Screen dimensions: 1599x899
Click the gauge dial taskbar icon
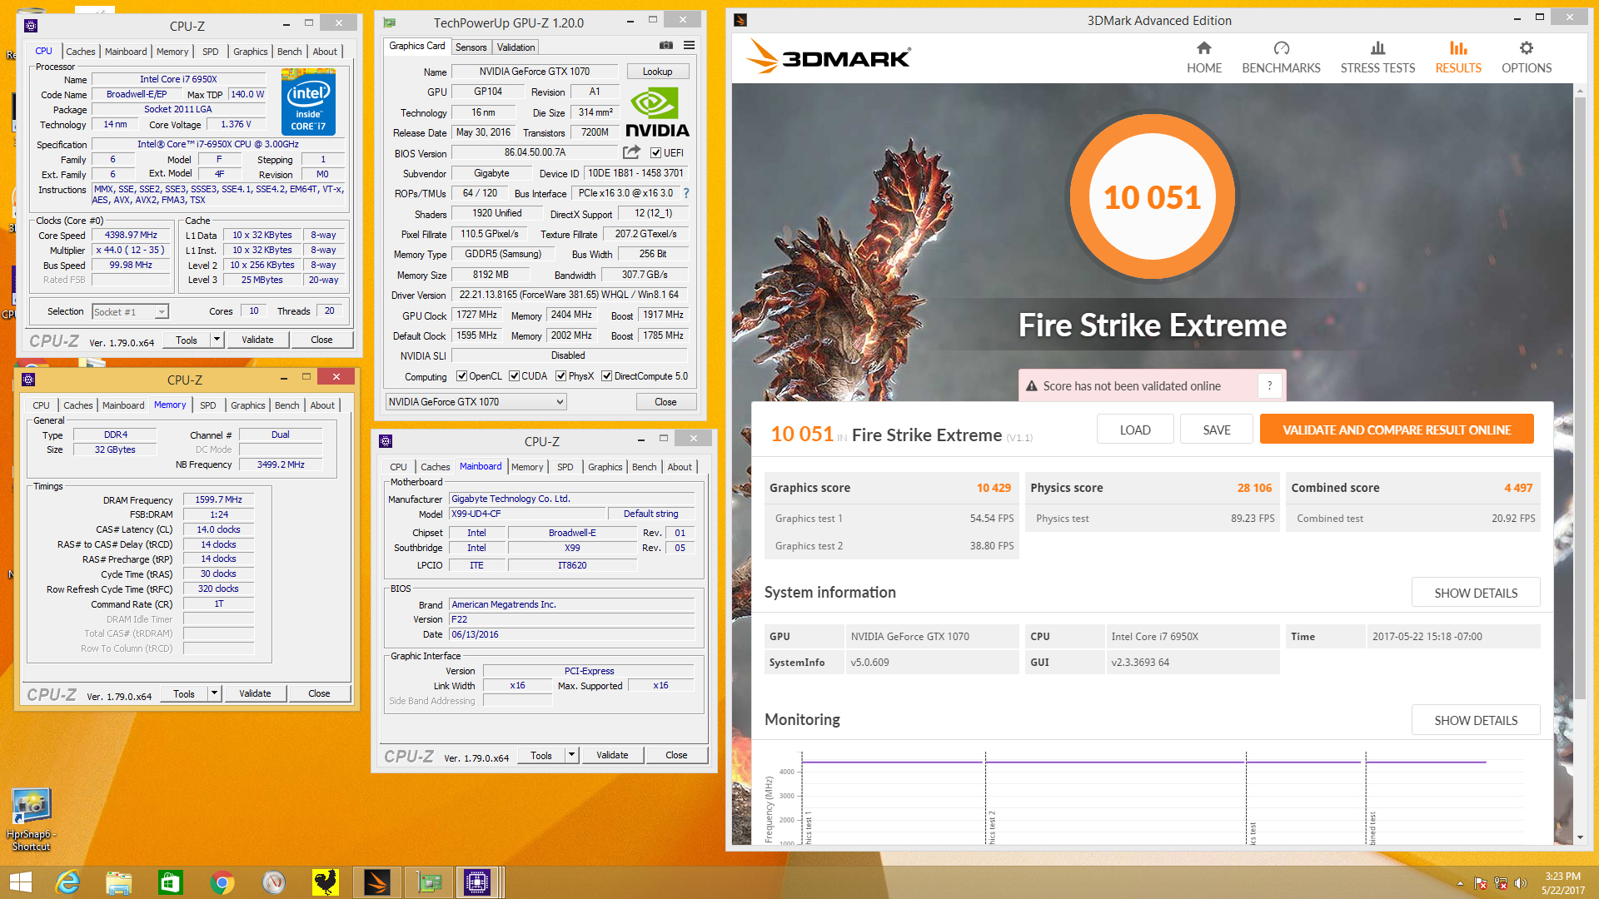[x=274, y=882]
